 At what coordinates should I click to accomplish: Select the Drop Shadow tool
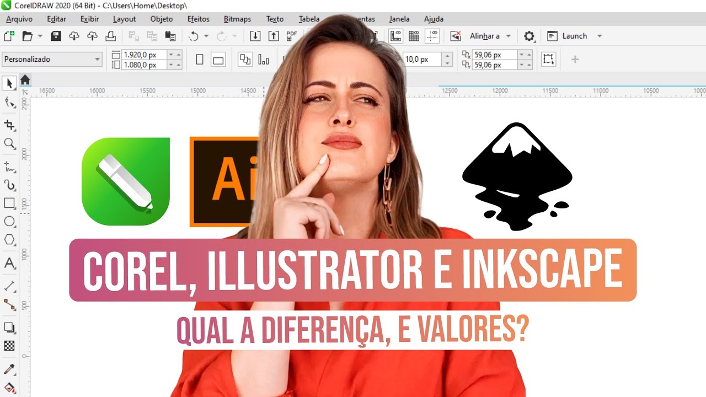[x=9, y=328]
